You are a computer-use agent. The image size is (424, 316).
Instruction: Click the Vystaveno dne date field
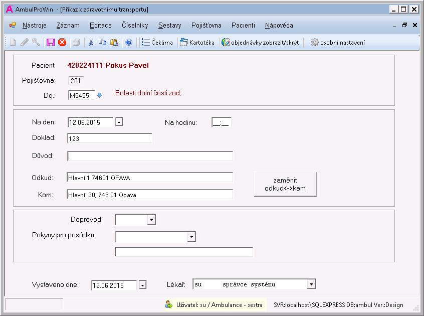pyautogui.click(x=114, y=285)
